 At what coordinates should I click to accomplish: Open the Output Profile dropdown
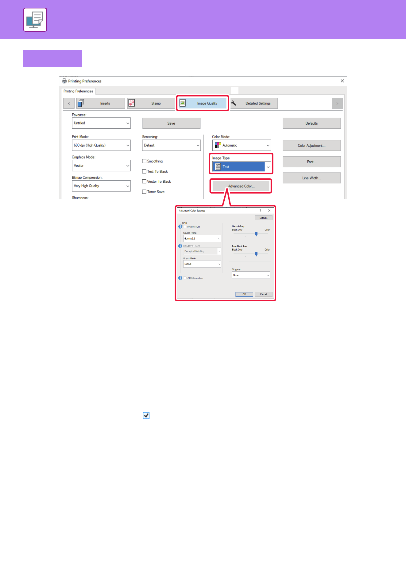pyautogui.click(x=202, y=264)
